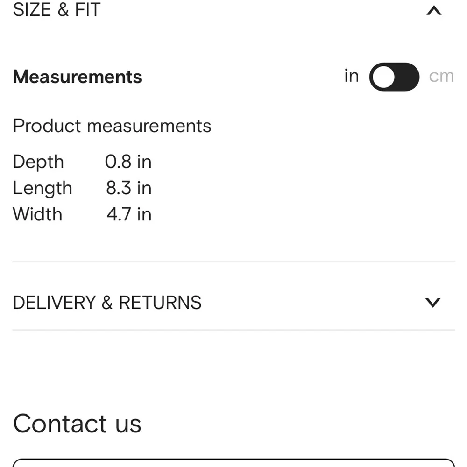
Task: Click the divider line above DELIVERY & RETURNS
Action: [x=234, y=262]
